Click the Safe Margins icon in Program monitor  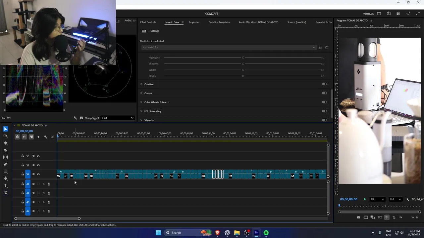pos(366,217)
